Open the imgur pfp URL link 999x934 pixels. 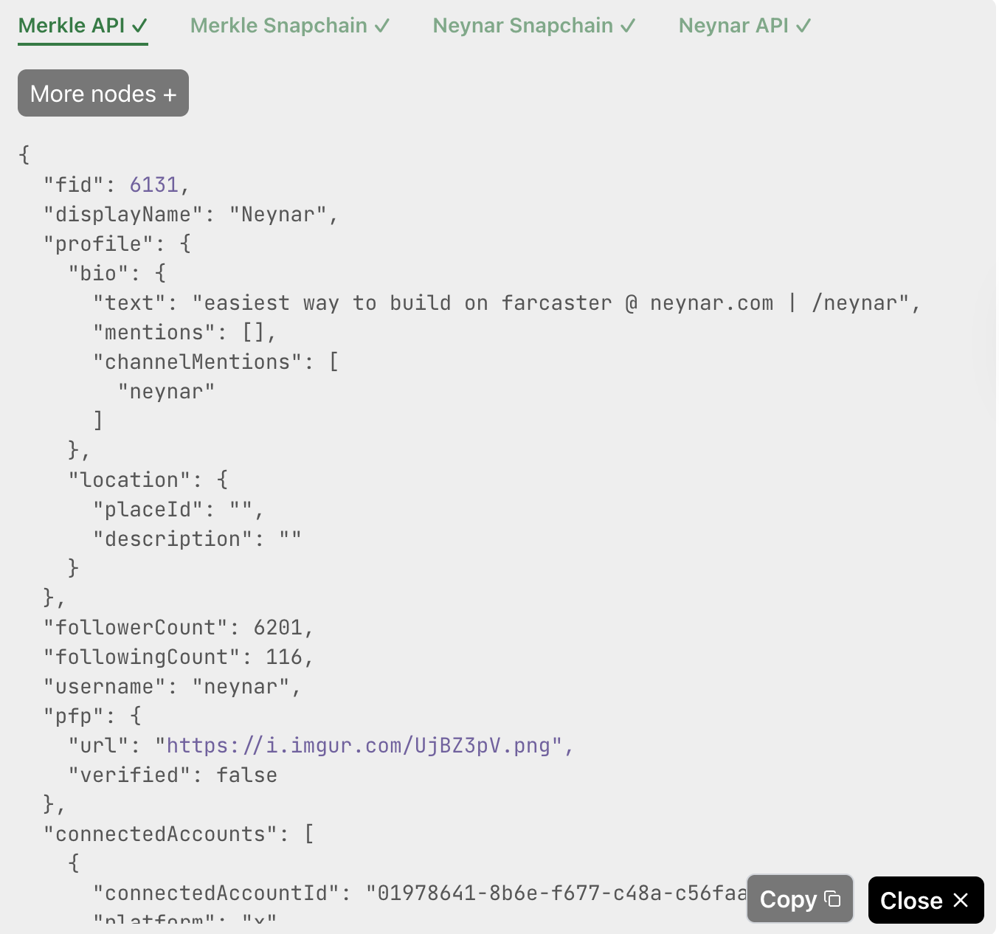pyautogui.click(x=364, y=746)
